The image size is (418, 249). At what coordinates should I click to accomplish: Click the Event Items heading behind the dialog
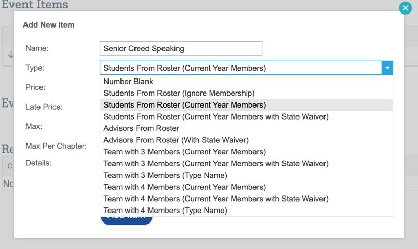tap(34, 5)
